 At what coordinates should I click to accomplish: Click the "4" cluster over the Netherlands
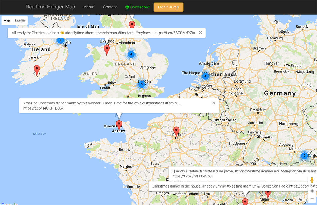pos(205,76)
